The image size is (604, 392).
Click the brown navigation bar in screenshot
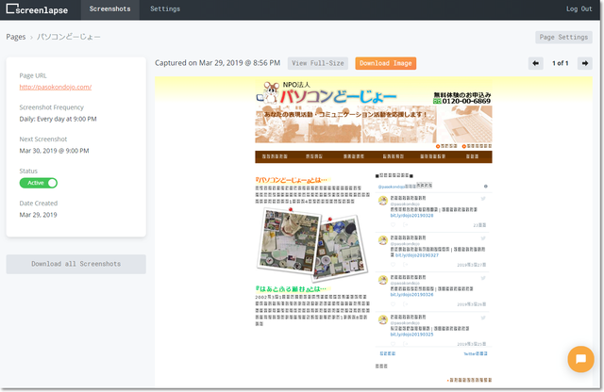(x=373, y=157)
